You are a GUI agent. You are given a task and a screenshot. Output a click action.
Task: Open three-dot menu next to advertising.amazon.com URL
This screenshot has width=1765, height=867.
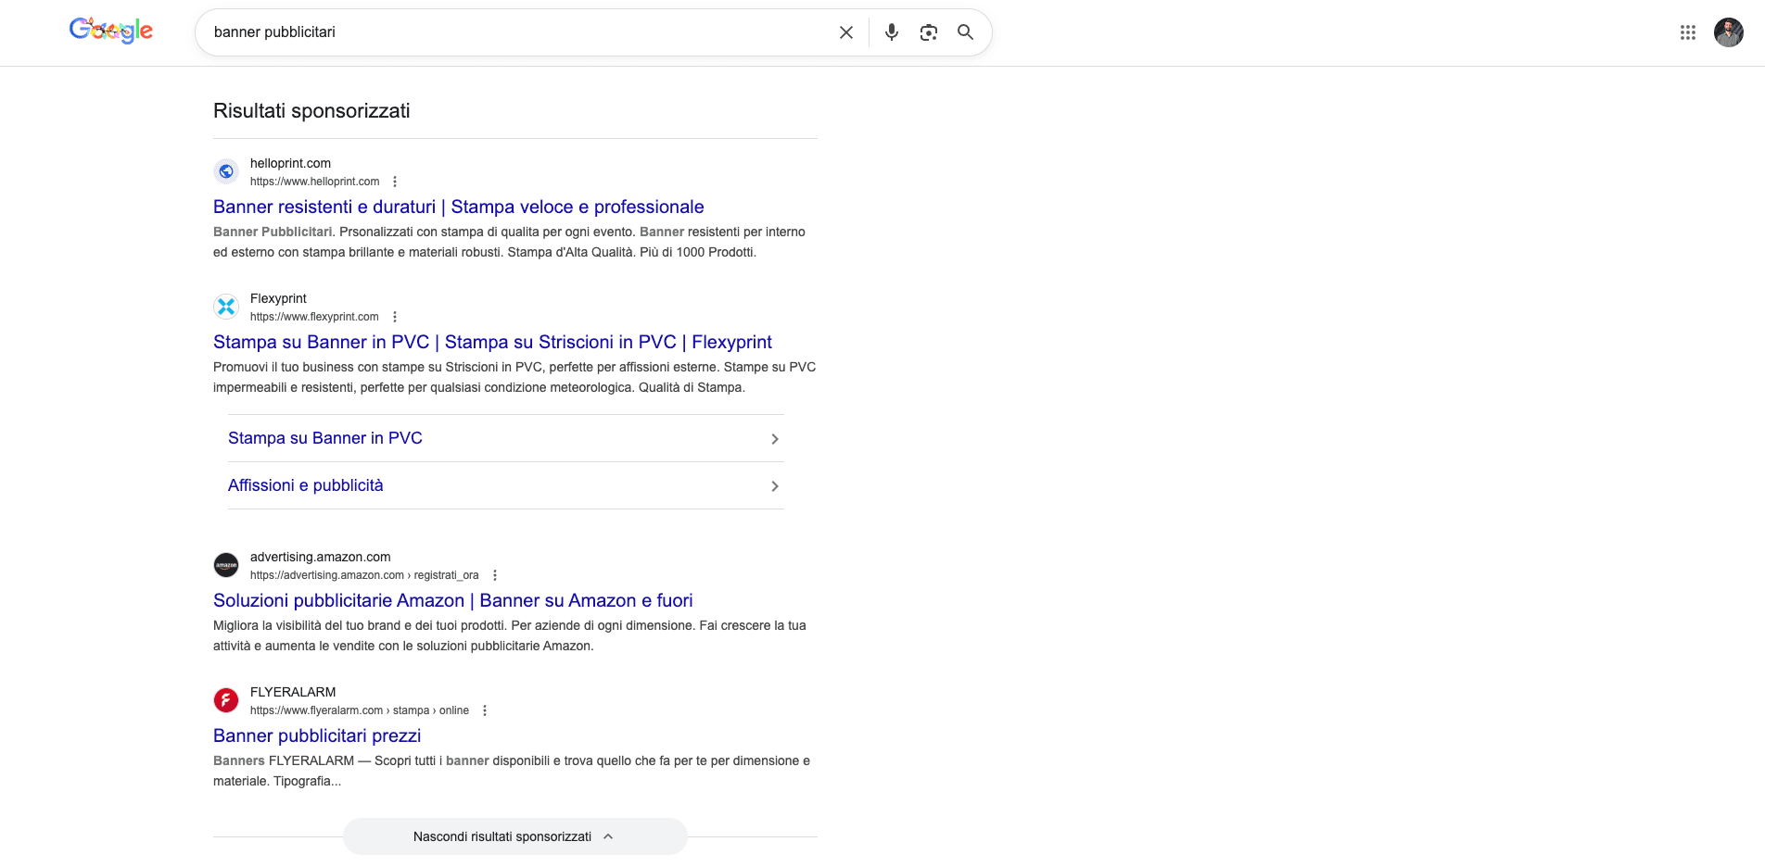pyautogui.click(x=495, y=575)
